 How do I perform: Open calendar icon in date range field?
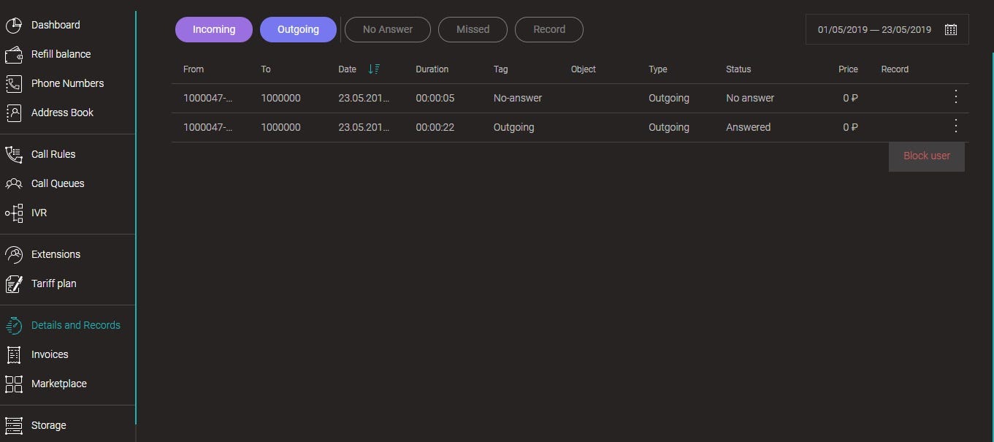(x=950, y=30)
